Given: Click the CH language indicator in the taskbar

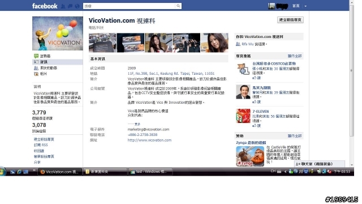Looking at the screenshot, I should coord(273,171).
